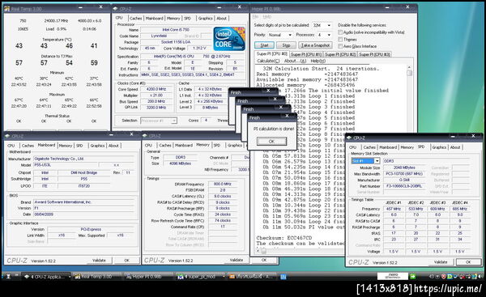Open the Help menu in Hyper PI menu bar
Image resolution: width=486 pixels, height=297 pixels.
pos(266,16)
